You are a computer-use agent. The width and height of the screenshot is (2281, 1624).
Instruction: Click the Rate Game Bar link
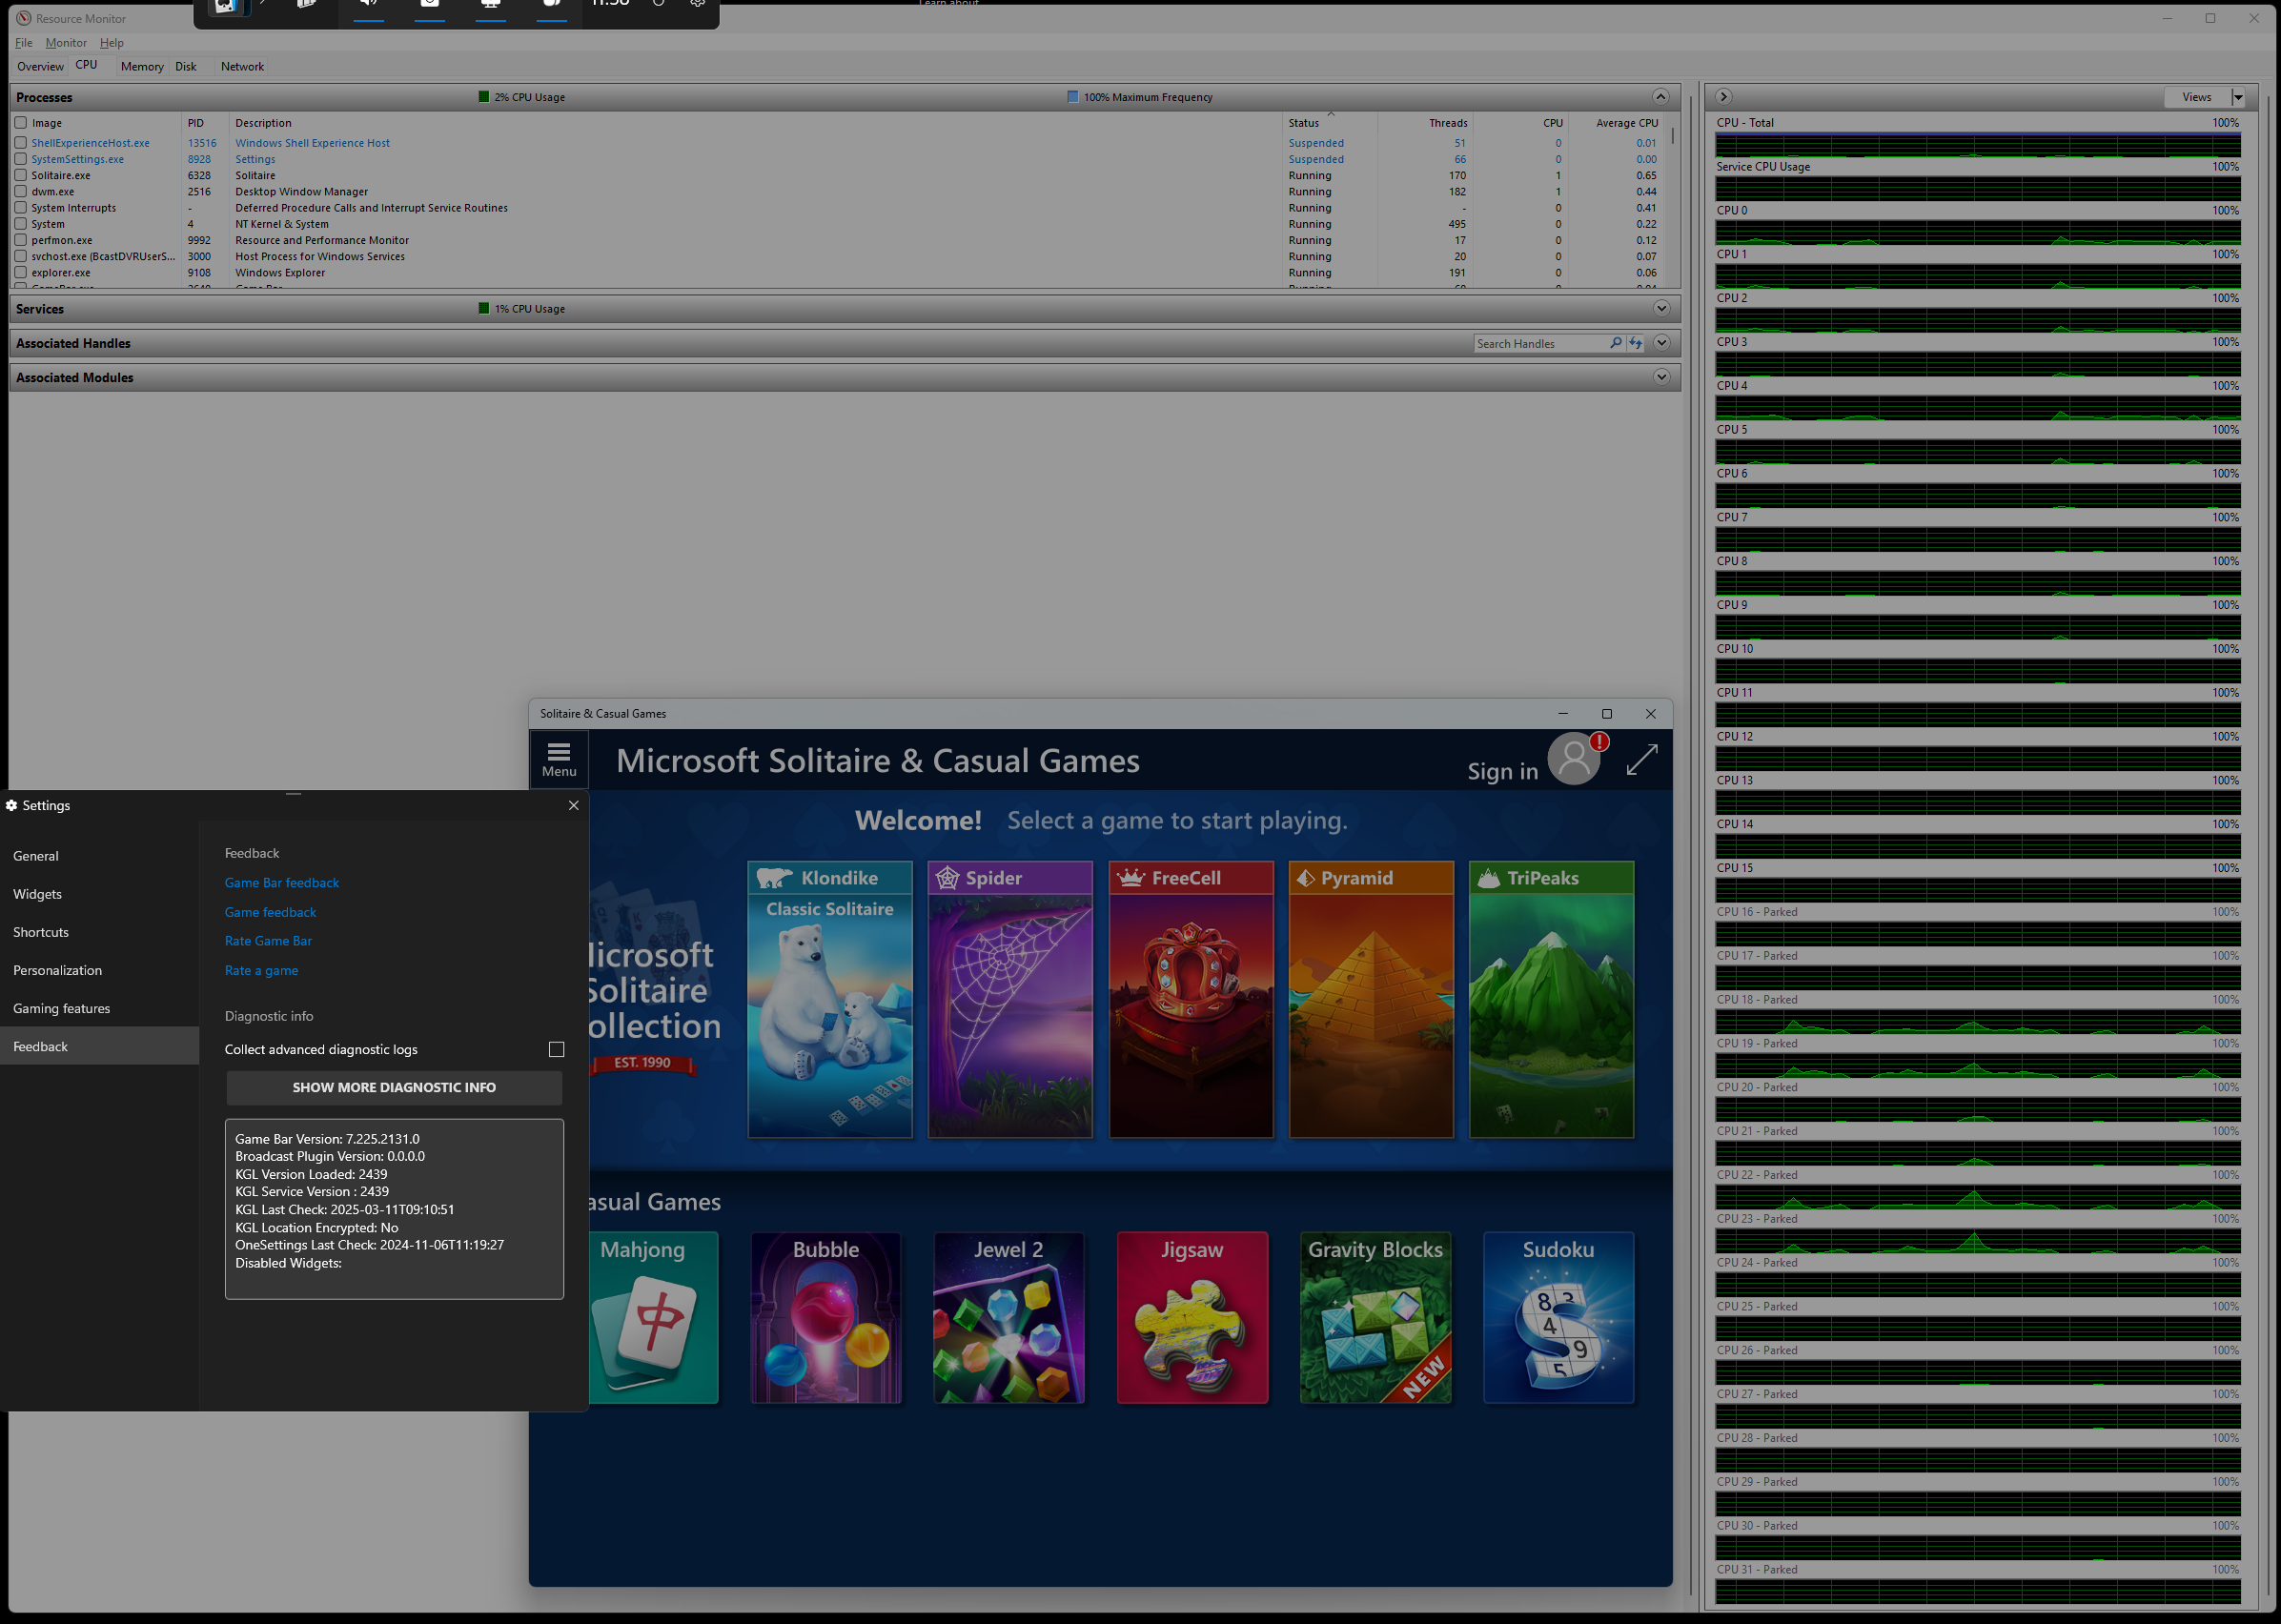tap(268, 941)
